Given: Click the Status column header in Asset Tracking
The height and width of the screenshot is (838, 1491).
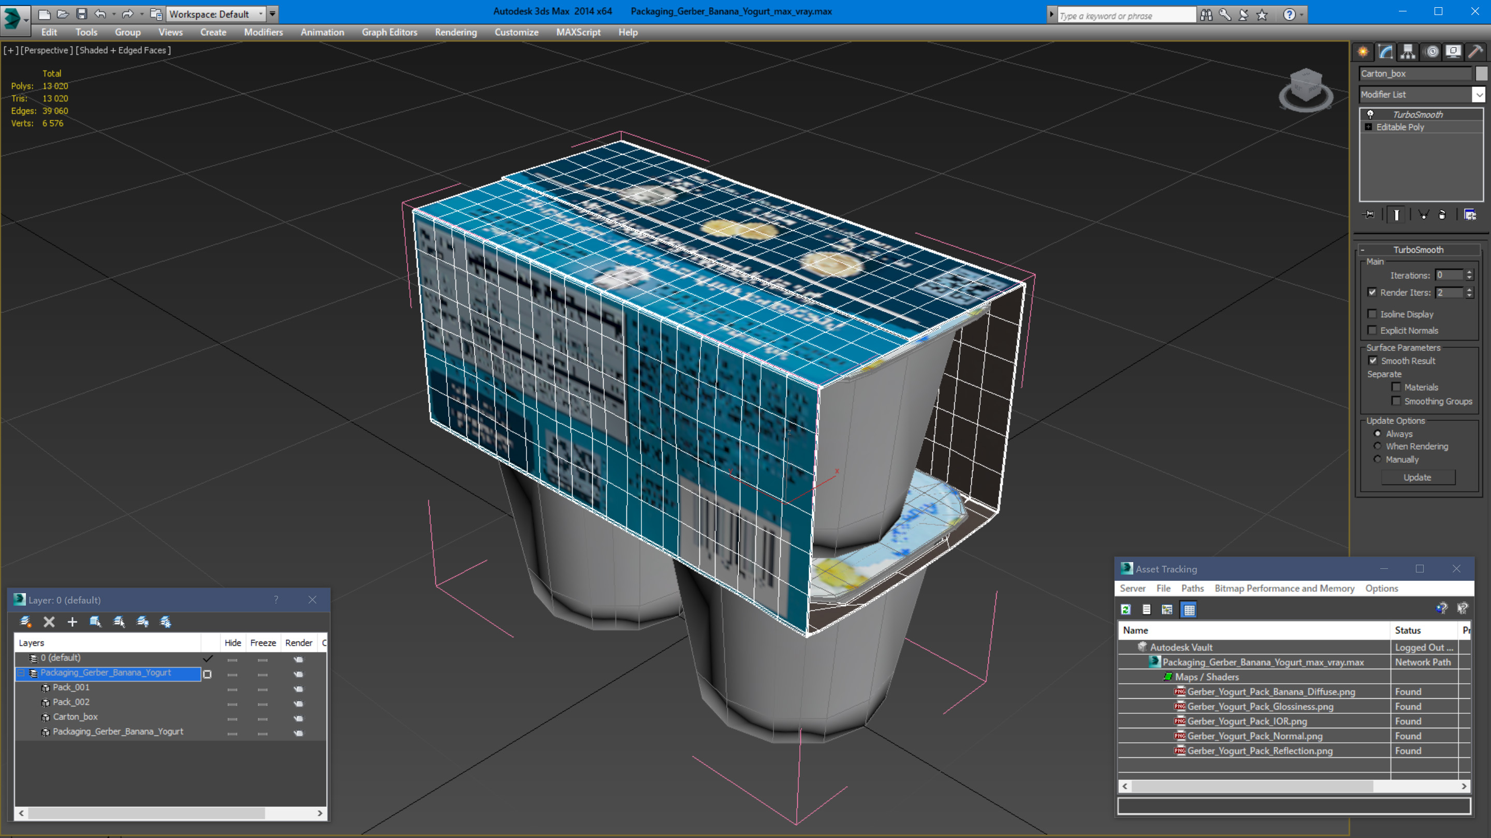Looking at the screenshot, I should coord(1424,630).
